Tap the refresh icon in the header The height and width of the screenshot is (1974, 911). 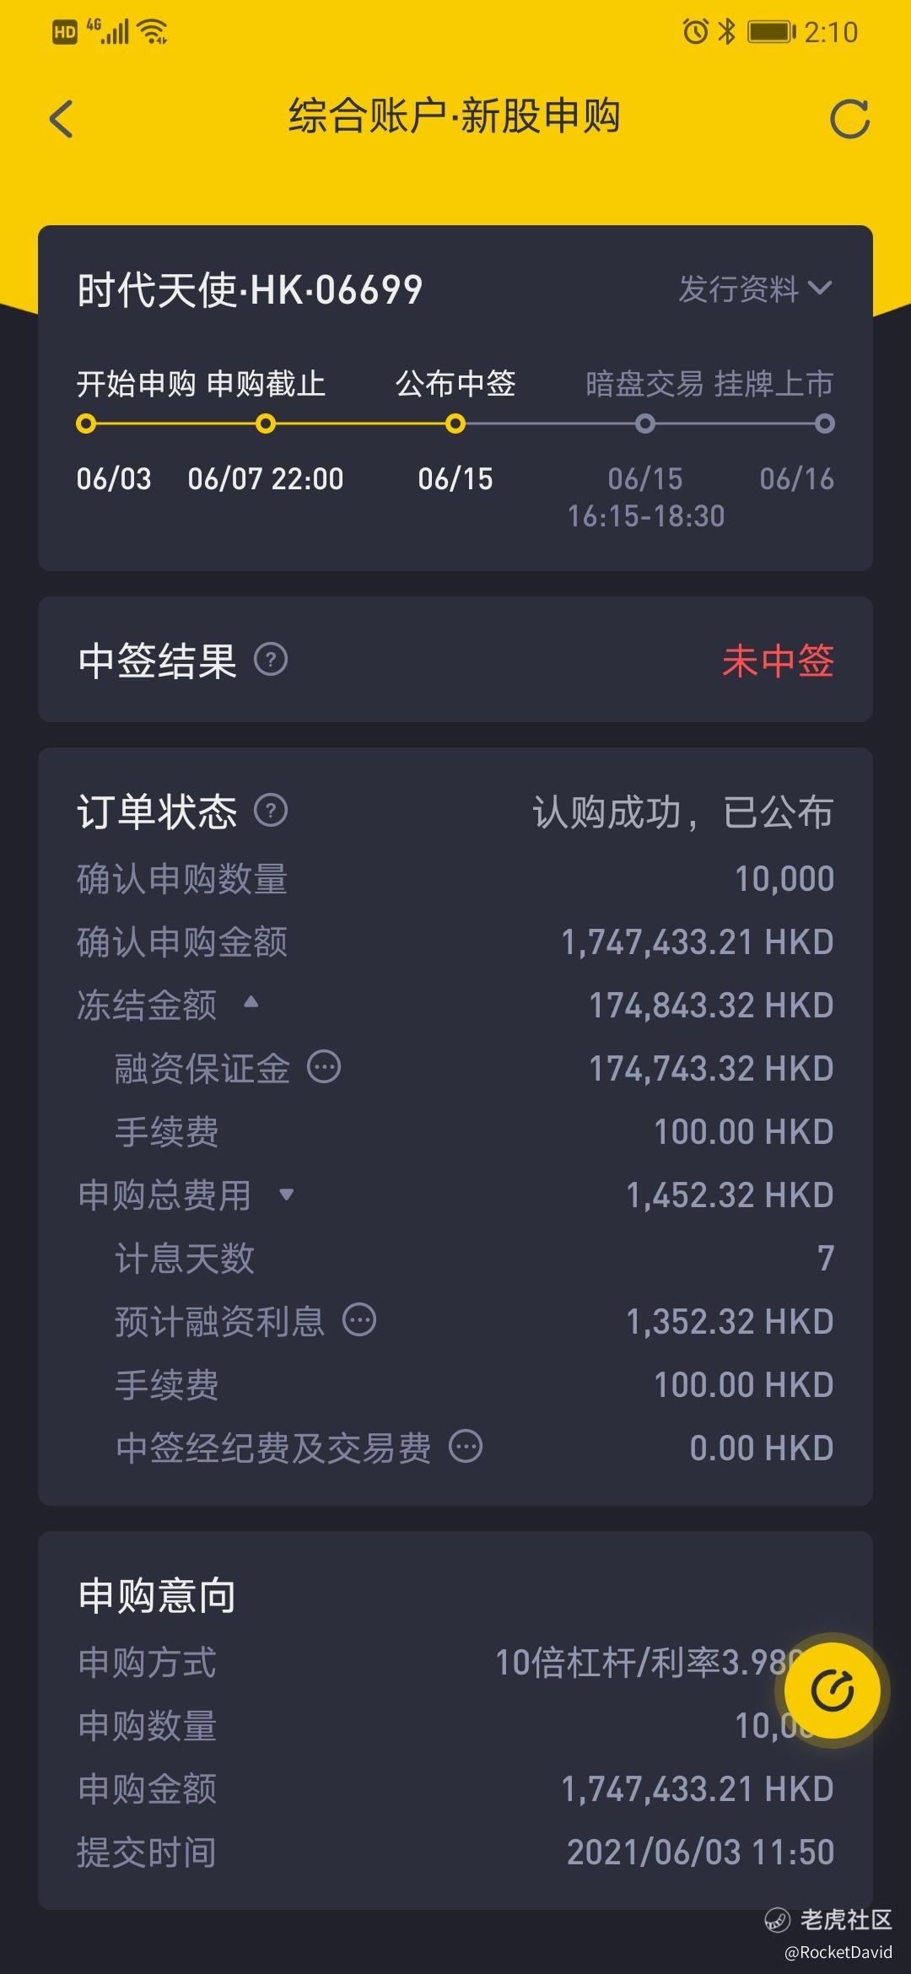click(849, 119)
